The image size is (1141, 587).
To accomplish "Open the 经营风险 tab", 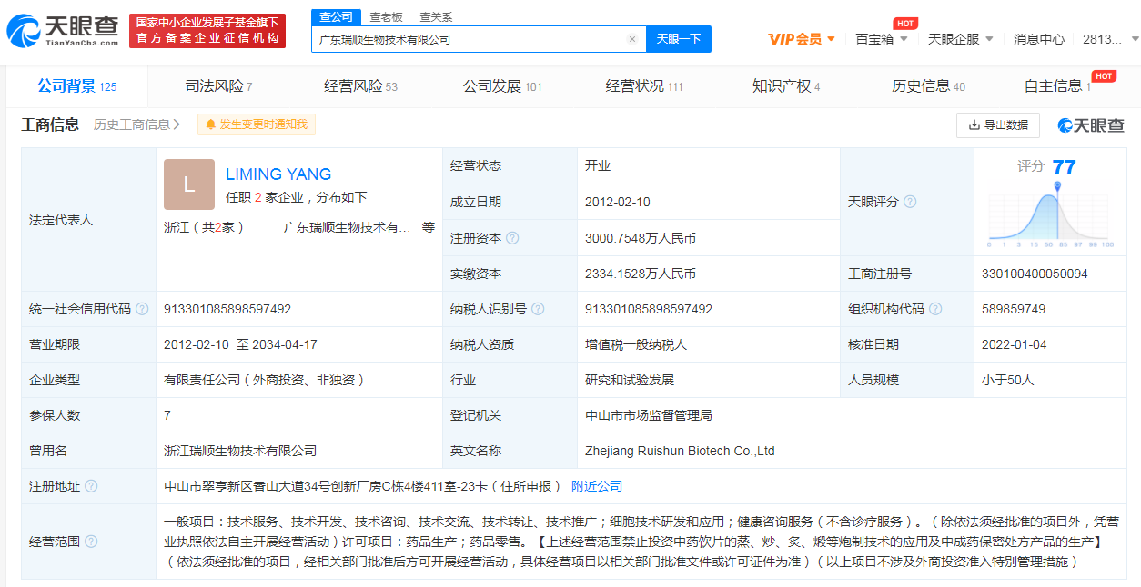I will [x=361, y=86].
